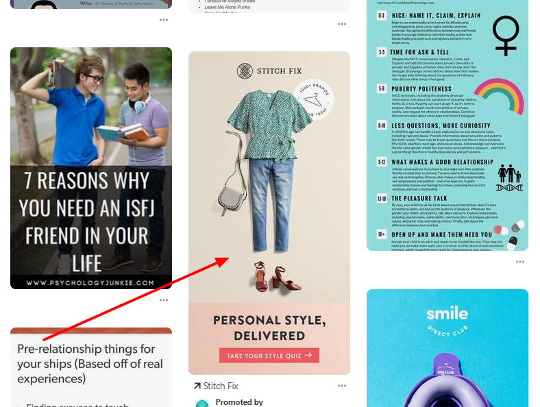Open three-dot menu under the PayPal co-founder pin
Viewport: 540px width, 407px height.
(164, 20)
